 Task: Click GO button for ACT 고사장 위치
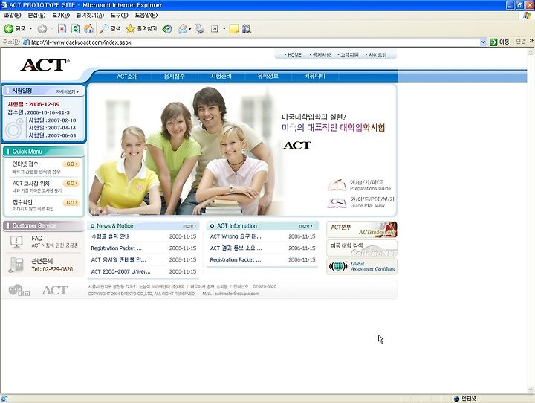click(71, 184)
